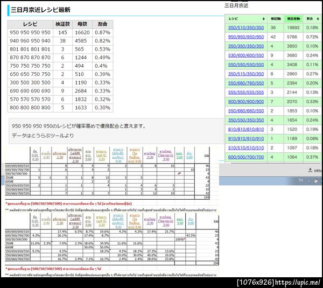Follow the 530/600/600/550 recipe link
The height and width of the screenshot is (288, 323).
(246, 55)
